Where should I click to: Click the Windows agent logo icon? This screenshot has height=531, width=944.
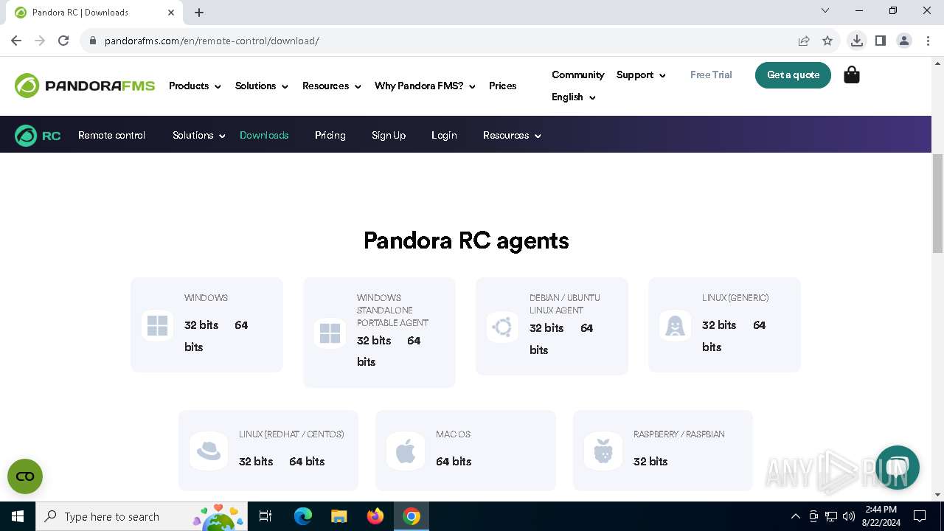(158, 325)
